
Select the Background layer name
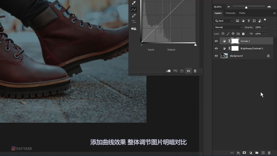click(x=236, y=56)
